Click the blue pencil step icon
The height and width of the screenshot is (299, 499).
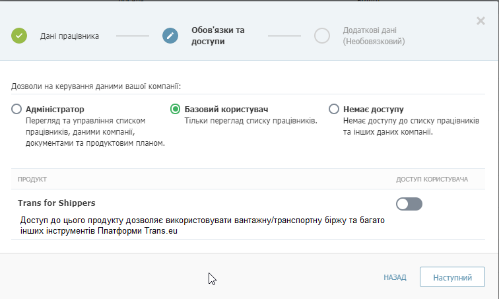click(x=170, y=36)
